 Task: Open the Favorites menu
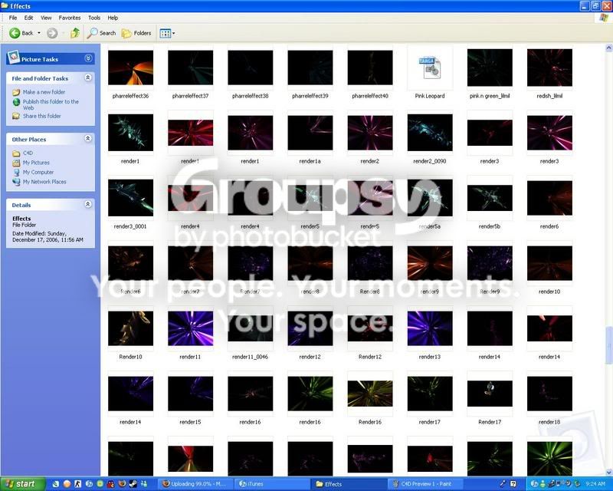[x=70, y=18]
